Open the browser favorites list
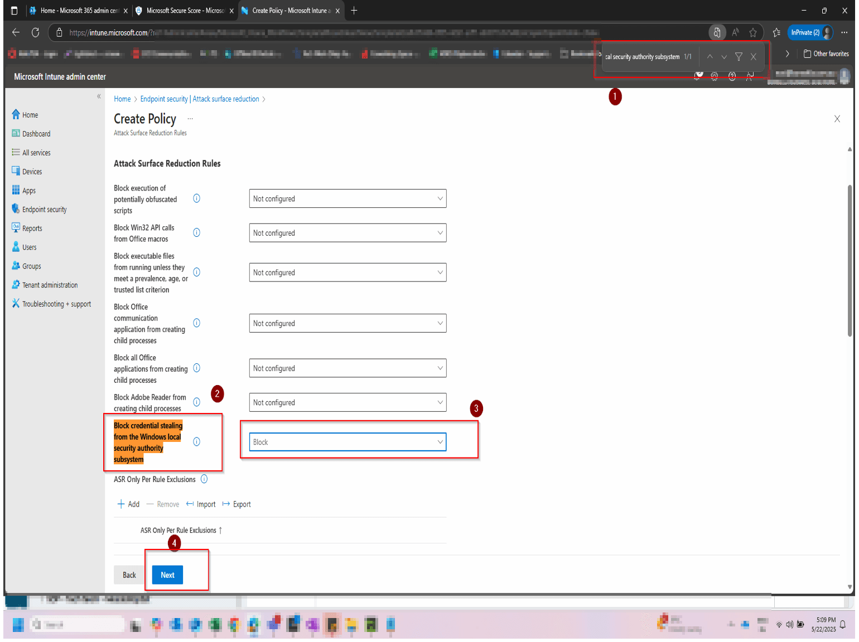This screenshot has width=859, height=642. (776, 32)
